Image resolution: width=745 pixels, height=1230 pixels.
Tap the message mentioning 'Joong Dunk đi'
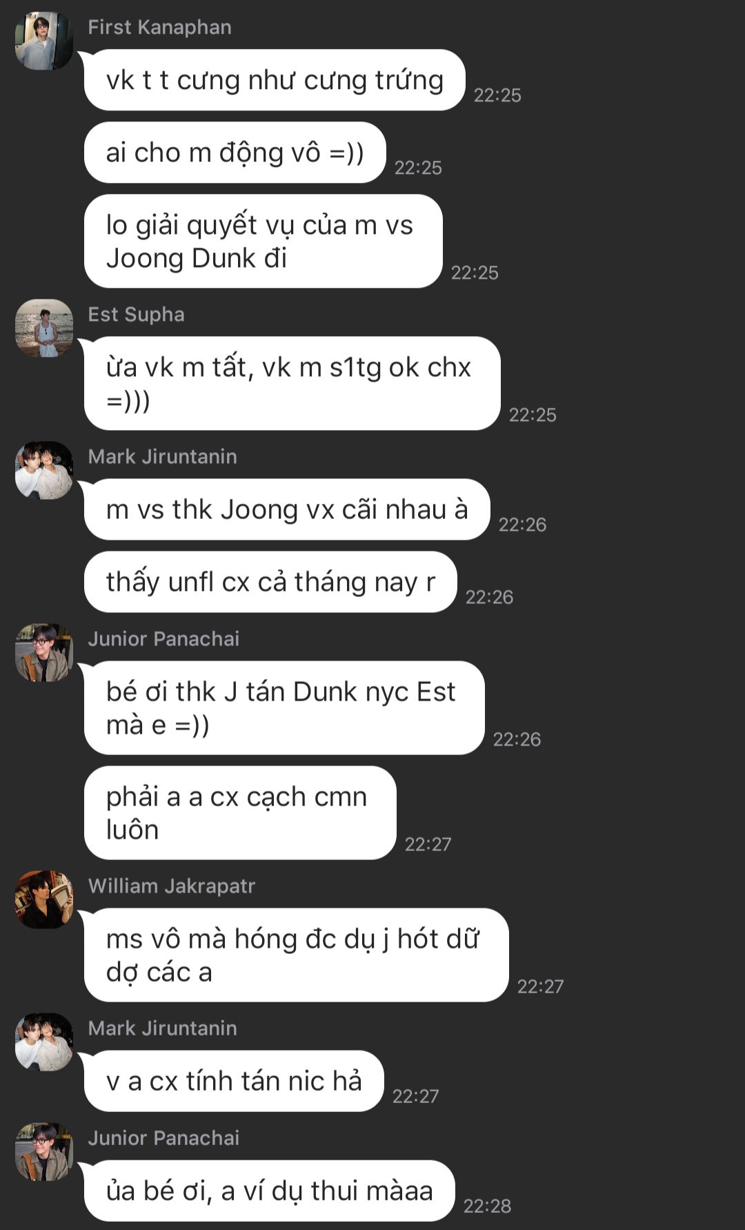click(x=263, y=241)
